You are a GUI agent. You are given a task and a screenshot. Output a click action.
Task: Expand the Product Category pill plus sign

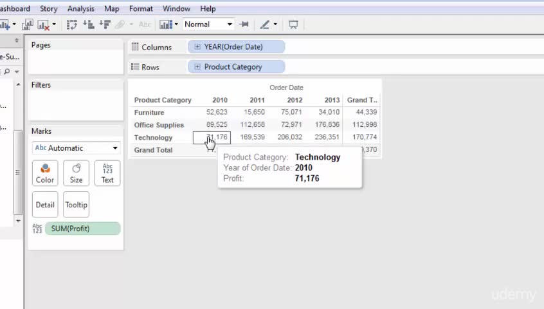tap(197, 67)
